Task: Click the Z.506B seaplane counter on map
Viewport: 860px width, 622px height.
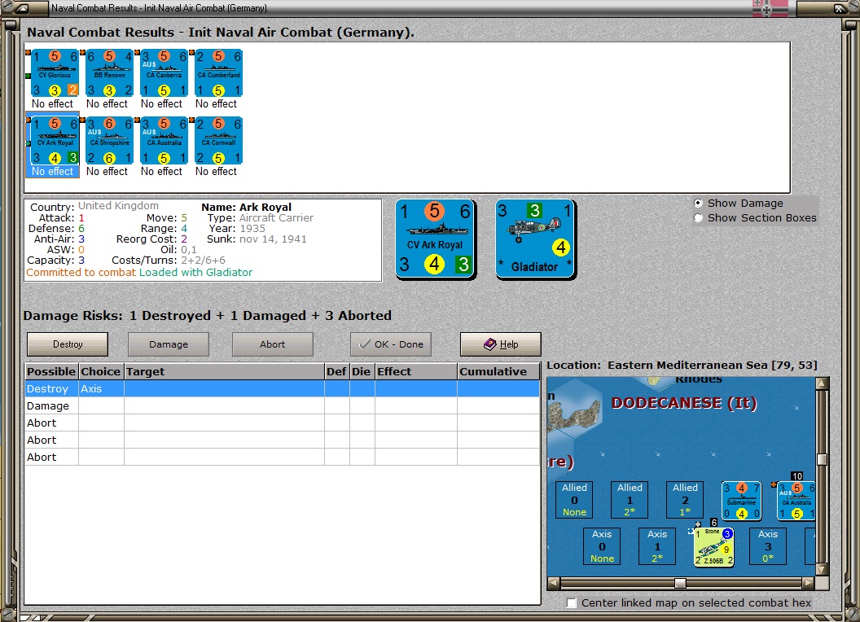Action: click(x=713, y=547)
